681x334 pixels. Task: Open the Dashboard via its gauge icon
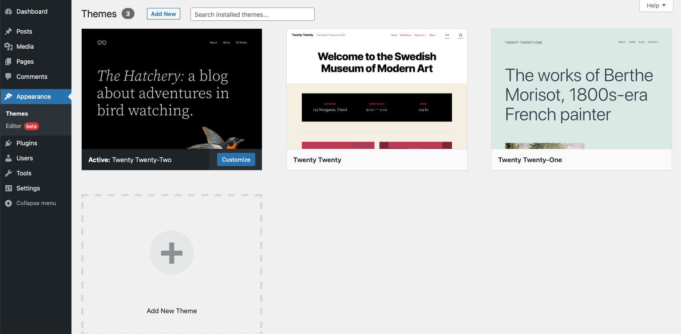click(x=9, y=12)
